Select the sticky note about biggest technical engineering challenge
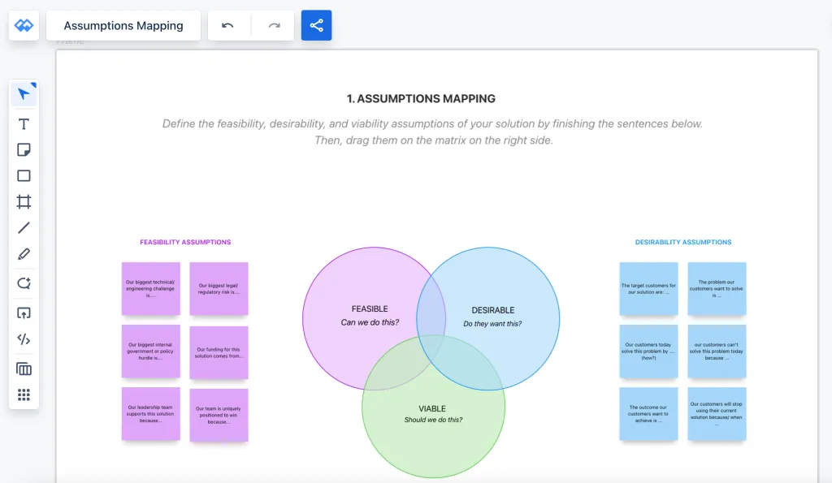832x483 pixels. click(x=151, y=288)
